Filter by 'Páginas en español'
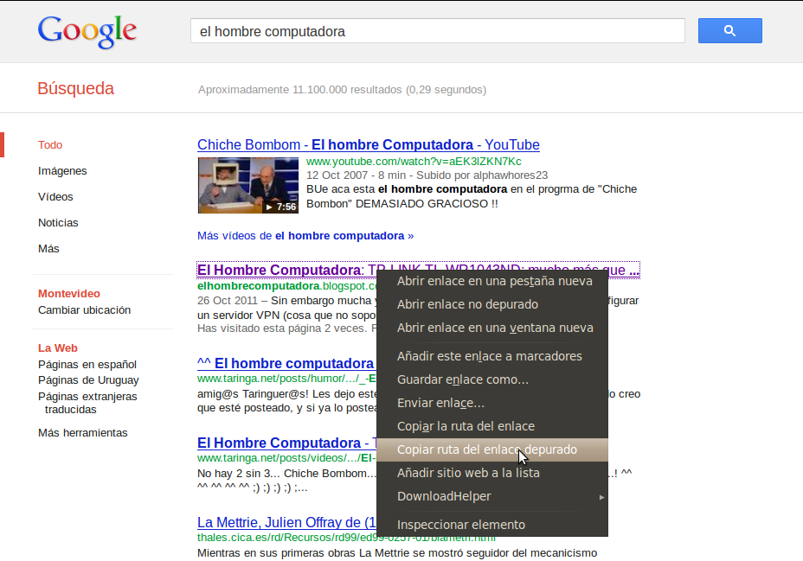 pos(87,365)
